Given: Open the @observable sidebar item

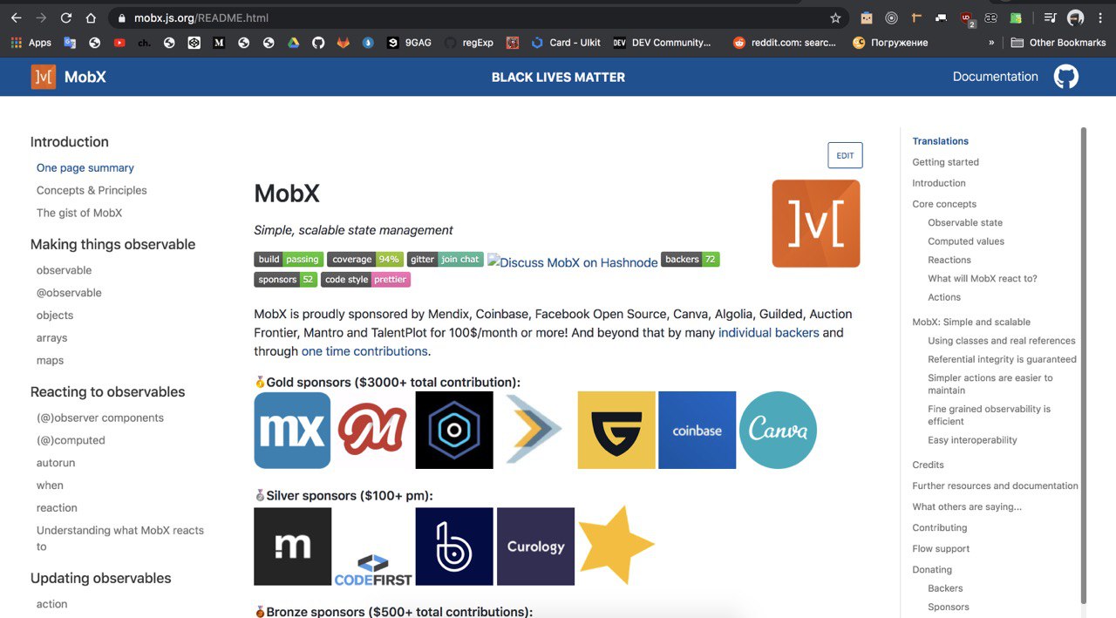Looking at the screenshot, I should [x=69, y=293].
